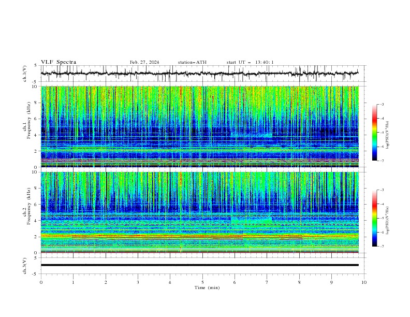Click time axis tick label '0'

click(x=41, y=282)
